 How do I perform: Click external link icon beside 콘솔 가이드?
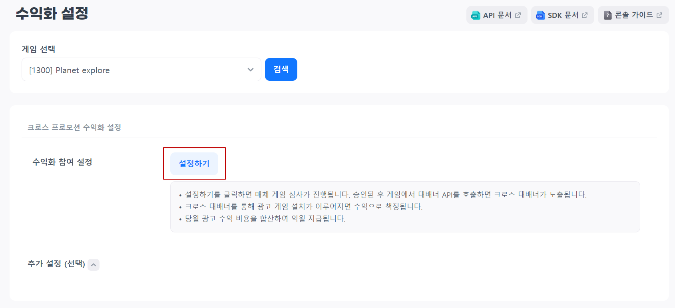pos(659,15)
